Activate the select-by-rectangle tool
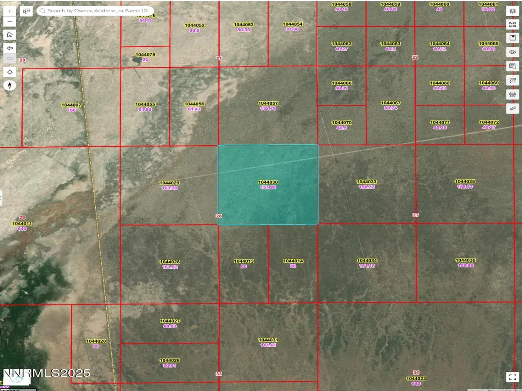This screenshot has width=522, height=391. tap(27, 11)
